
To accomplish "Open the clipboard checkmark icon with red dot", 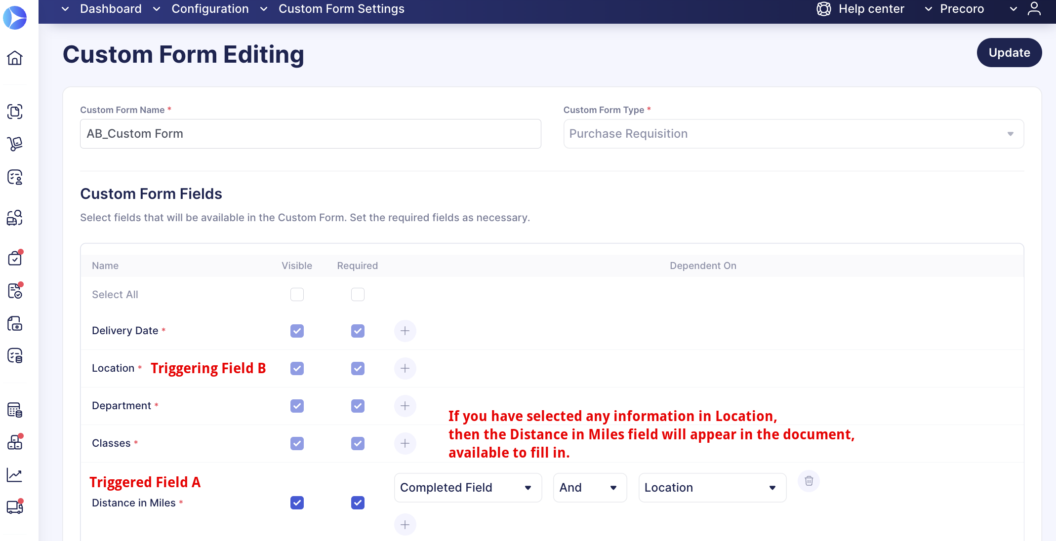I will pyautogui.click(x=15, y=258).
